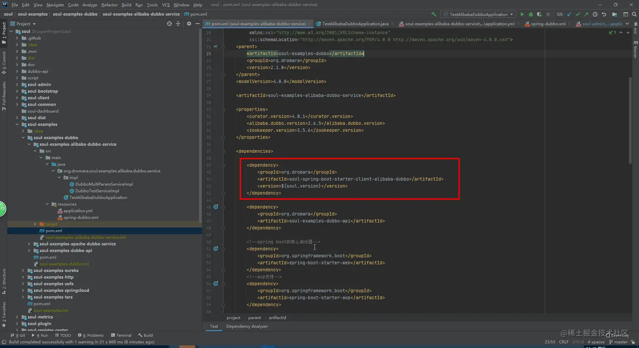Click the 4 spaces indent setting
Viewport: 639px width, 348px height.
(x=596, y=342)
